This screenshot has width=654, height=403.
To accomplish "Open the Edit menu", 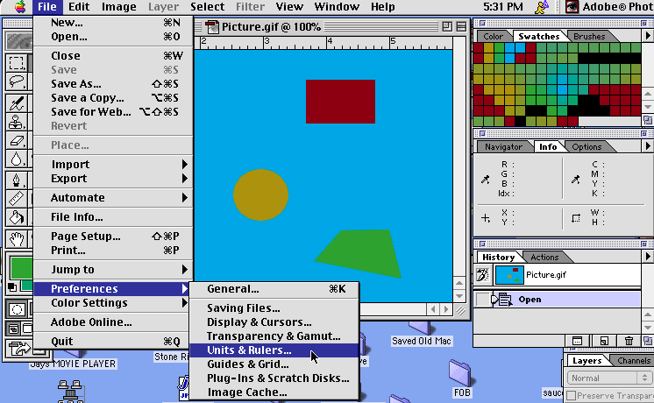I will point(79,7).
